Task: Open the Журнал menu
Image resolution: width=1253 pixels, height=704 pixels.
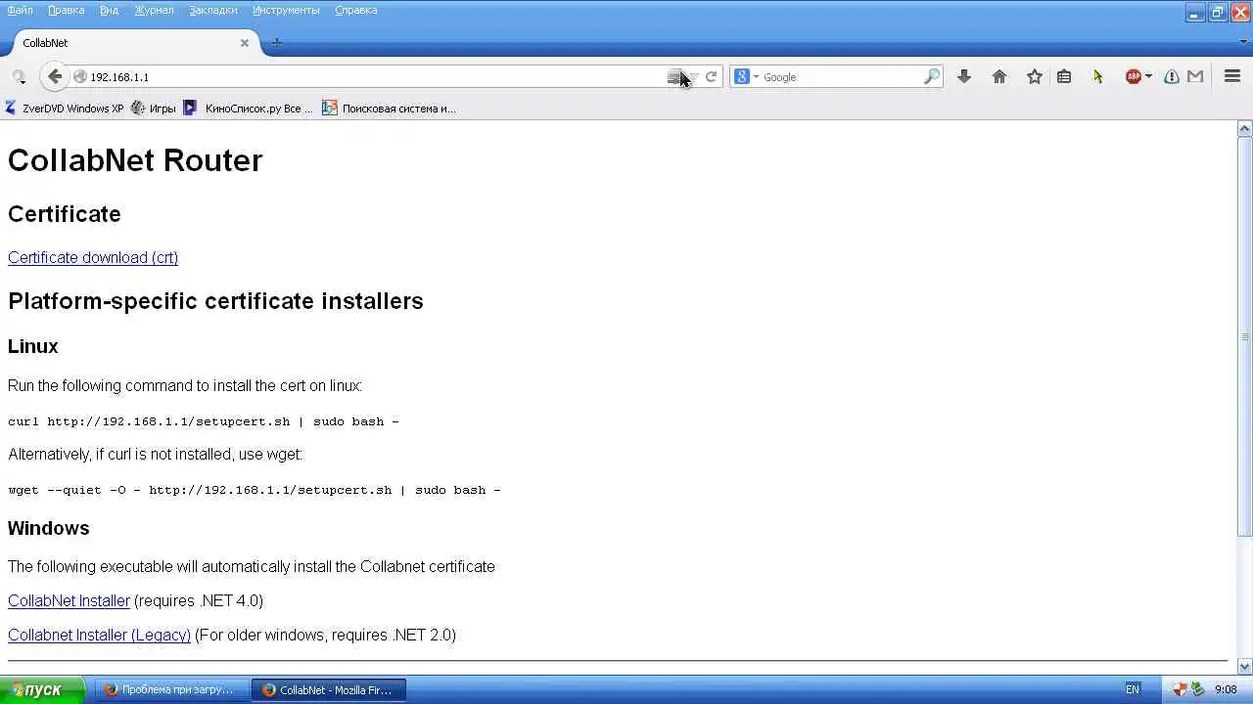Action: point(154,10)
